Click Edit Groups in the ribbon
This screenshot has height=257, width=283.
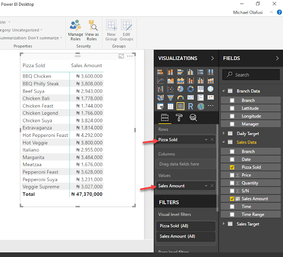click(126, 30)
